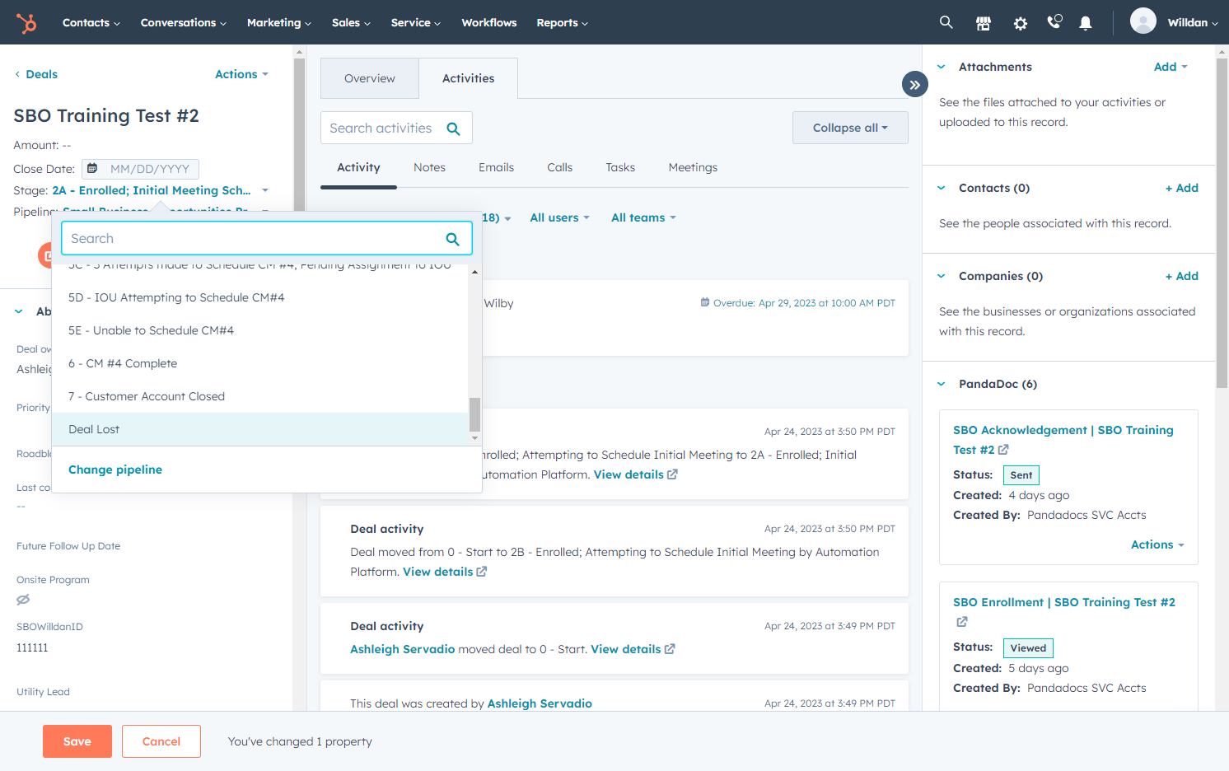Collapse the PandaDoc (6) section chevron
The height and width of the screenshot is (771, 1229).
coord(942,384)
